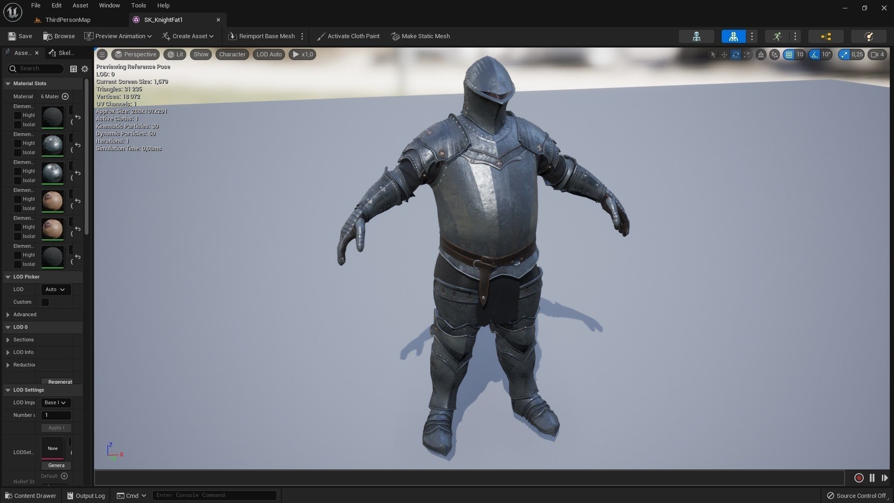Open viewport hamburger options menu
Viewport: 894px width, 503px height.
tap(102, 54)
